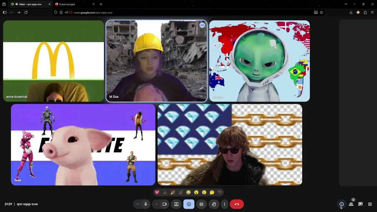Go back in browser history
The image size is (377, 212).
pos(12,12)
